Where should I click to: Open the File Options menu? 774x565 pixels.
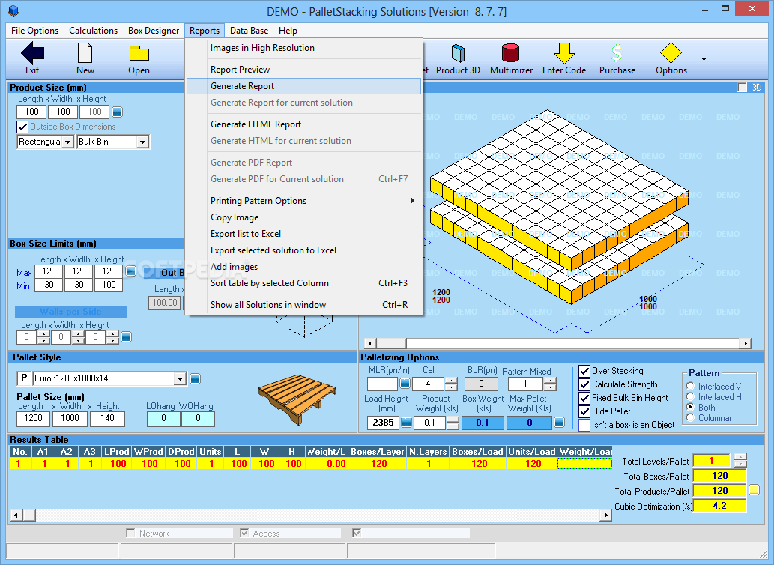pyautogui.click(x=34, y=31)
